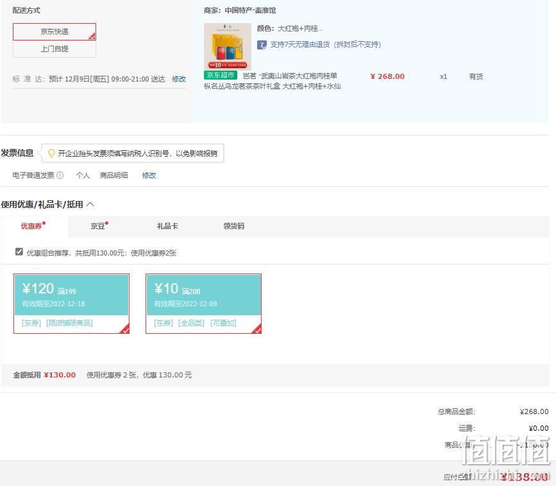Click 总商品金额 ¥268.00 value
This screenshot has height=486, width=556.
click(534, 412)
